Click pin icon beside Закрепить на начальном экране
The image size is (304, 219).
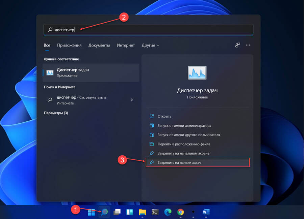click(152, 153)
